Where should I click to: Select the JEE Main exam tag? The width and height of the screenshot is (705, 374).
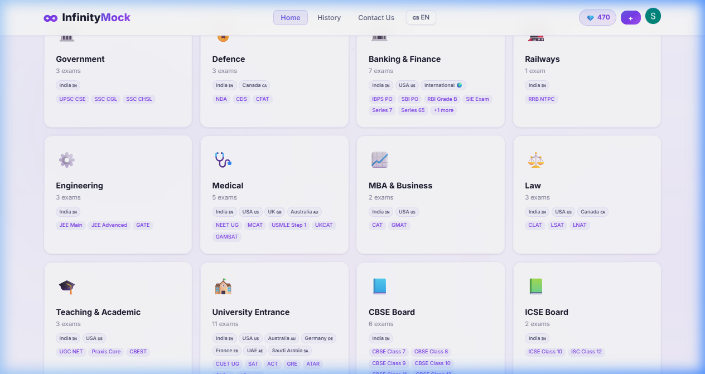[71, 225]
